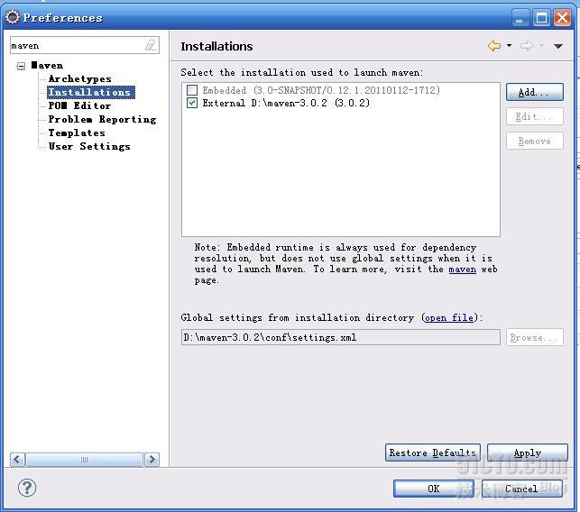Click the tree scrollbar right arrow

(x=152, y=460)
